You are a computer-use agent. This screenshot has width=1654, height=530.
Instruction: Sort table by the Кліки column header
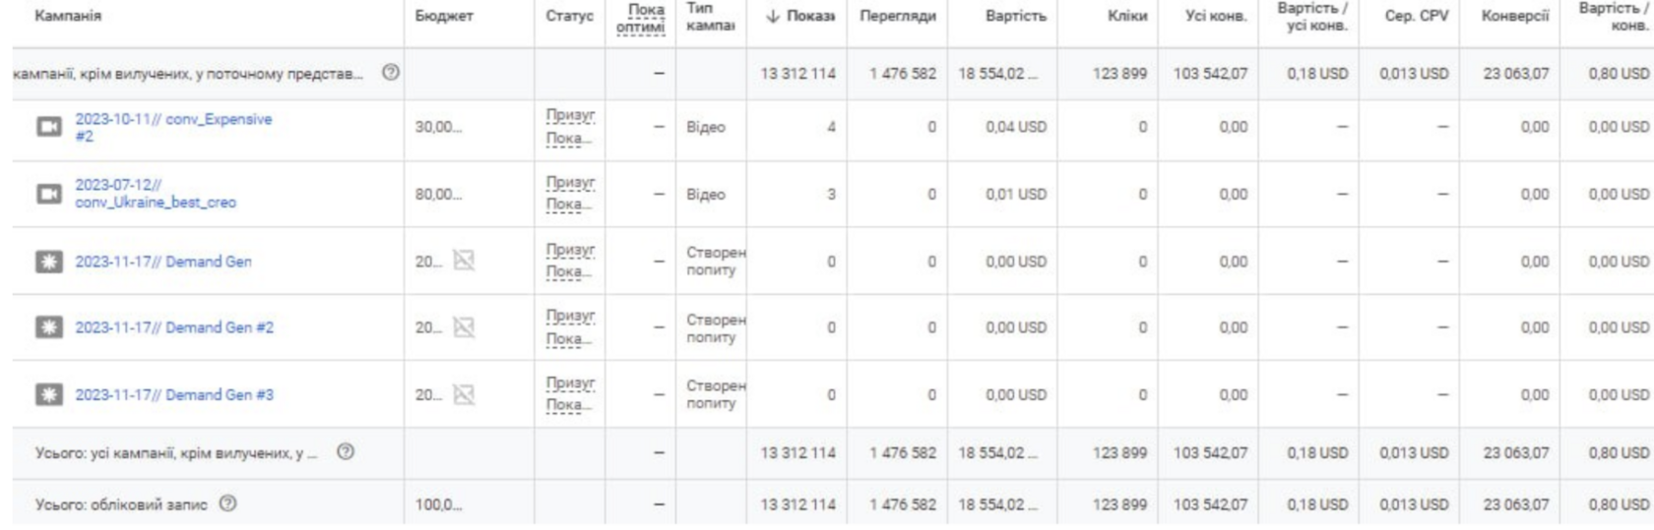[x=1127, y=16]
